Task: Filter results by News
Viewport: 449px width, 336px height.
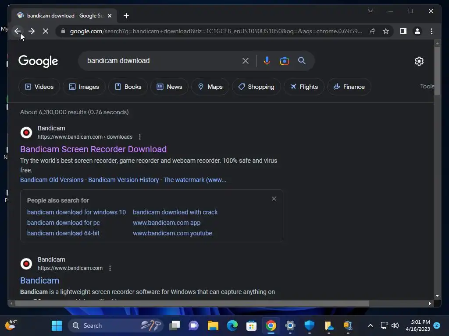Action: pos(169,87)
